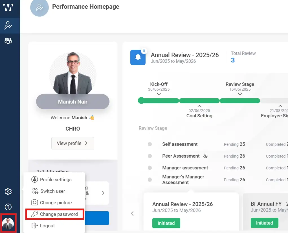Open the help question mark icon

click(x=8, y=207)
